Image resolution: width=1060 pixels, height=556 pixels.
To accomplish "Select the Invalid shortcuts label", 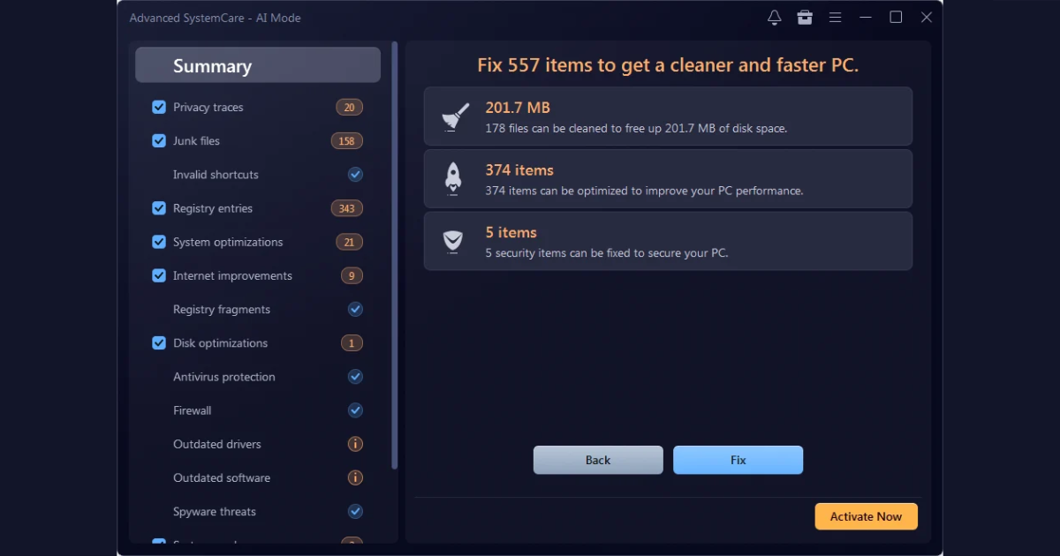I will coord(216,175).
